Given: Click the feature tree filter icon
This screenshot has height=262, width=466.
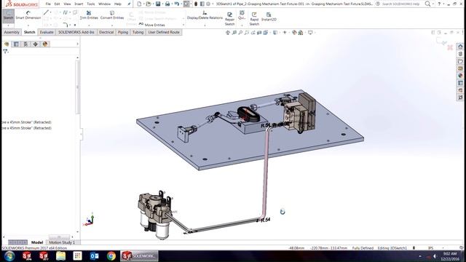Looking at the screenshot, I should click(5, 52).
